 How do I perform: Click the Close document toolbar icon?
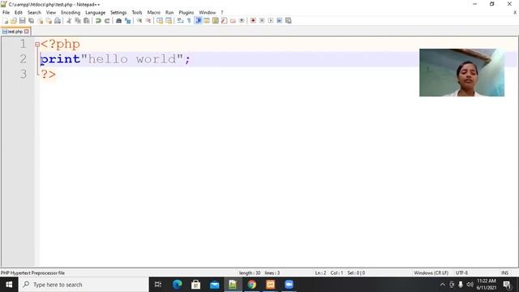tap(40, 20)
